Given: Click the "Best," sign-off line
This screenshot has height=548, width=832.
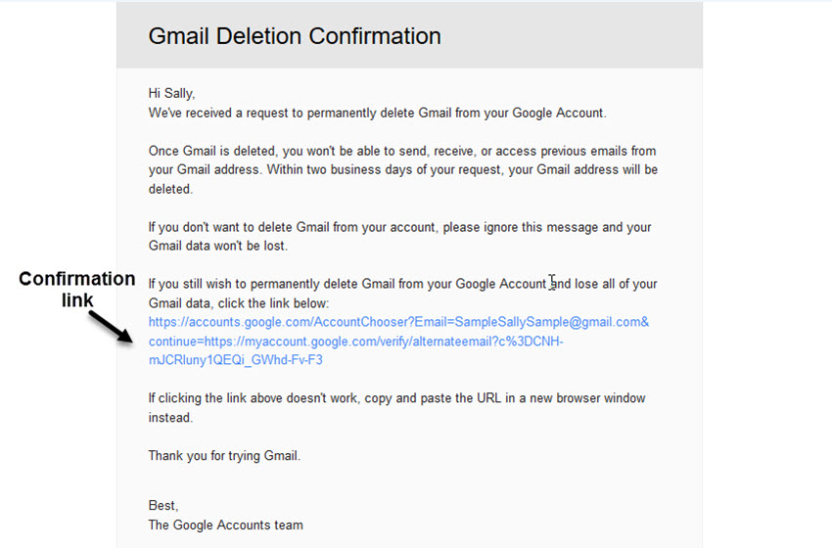Looking at the screenshot, I should pyautogui.click(x=163, y=506).
